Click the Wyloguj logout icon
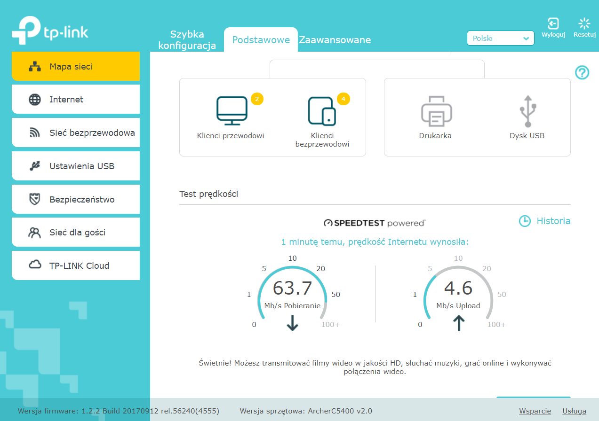Viewport: 599px width, 421px height. click(553, 23)
